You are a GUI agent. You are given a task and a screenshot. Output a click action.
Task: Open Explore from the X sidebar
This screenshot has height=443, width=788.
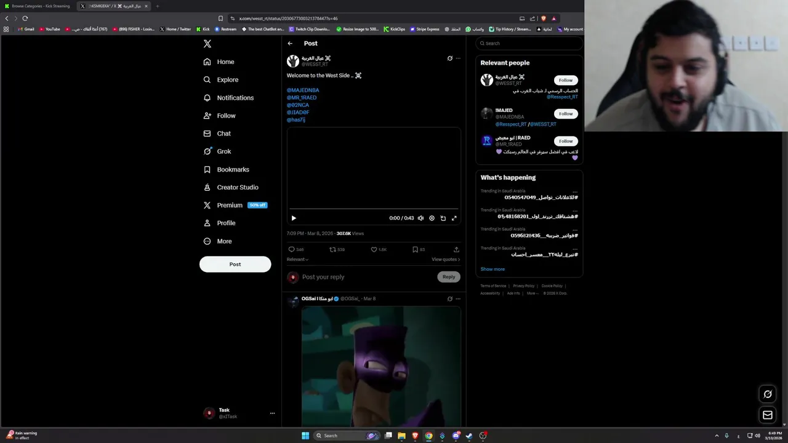pos(220,79)
